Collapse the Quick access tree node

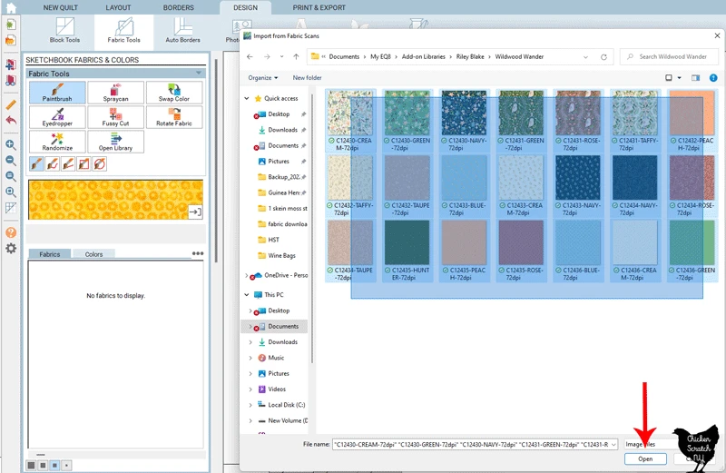click(x=247, y=98)
